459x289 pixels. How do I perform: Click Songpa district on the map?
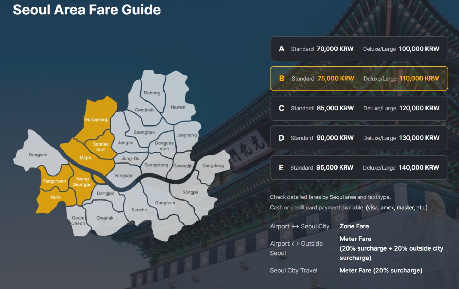[190, 192]
